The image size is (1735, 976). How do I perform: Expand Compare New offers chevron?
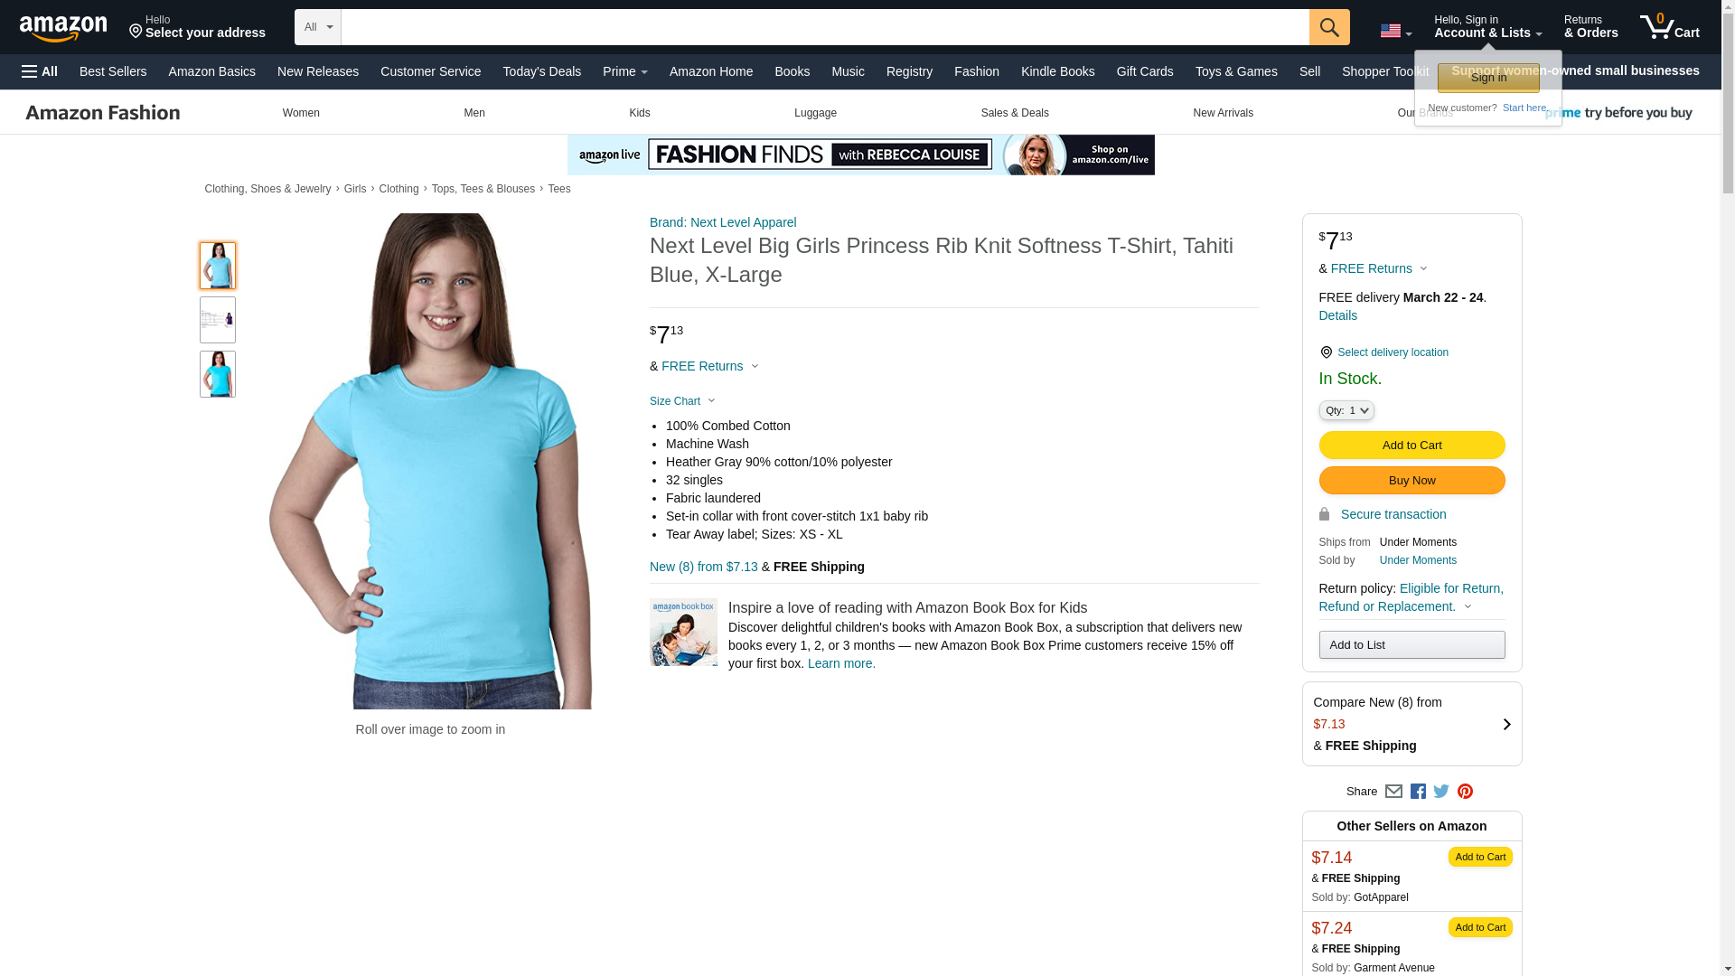point(1506,724)
